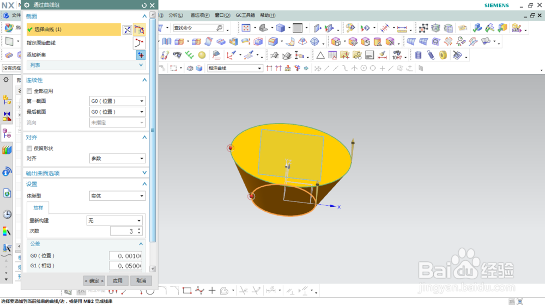
Task: Collapse the 公差 section
Action: tap(86, 244)
